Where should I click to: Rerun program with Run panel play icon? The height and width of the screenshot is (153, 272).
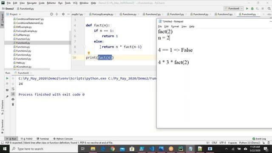(x=7, y=78)
